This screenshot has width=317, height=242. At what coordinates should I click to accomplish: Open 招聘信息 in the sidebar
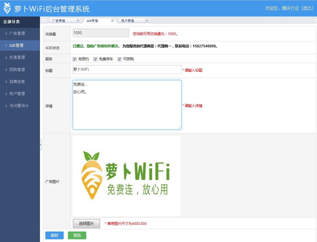pyautogui.click(x=17, y=82)
